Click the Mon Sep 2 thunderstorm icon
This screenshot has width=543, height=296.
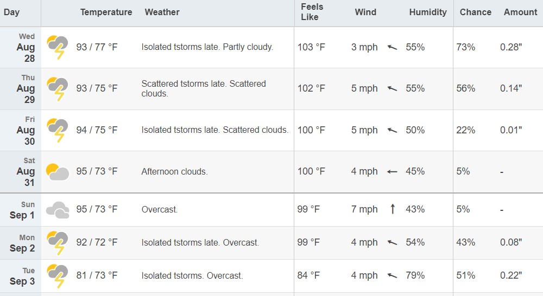pos(58,243)
